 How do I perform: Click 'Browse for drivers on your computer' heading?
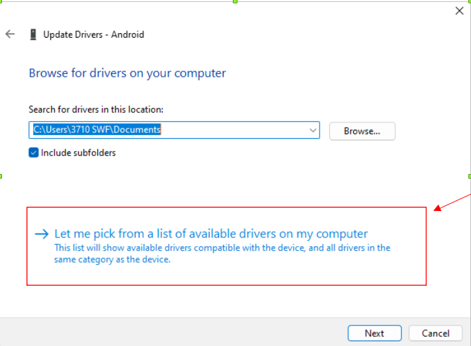coord(128,73)
